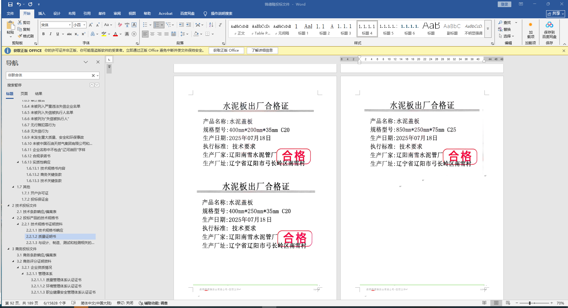Toggle underline formatting
Viewport: 568px width, 308px height.
click(x=58, y=34)
